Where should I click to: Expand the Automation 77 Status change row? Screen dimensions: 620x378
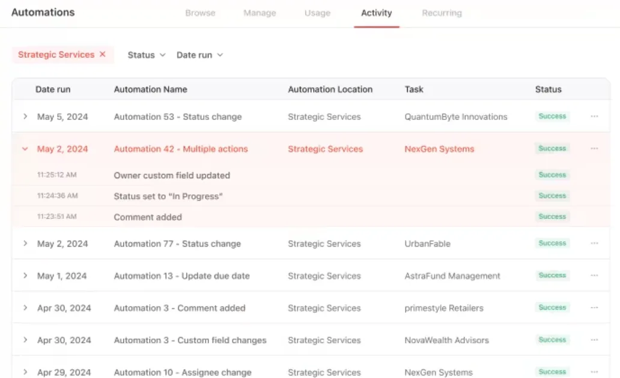25,244
